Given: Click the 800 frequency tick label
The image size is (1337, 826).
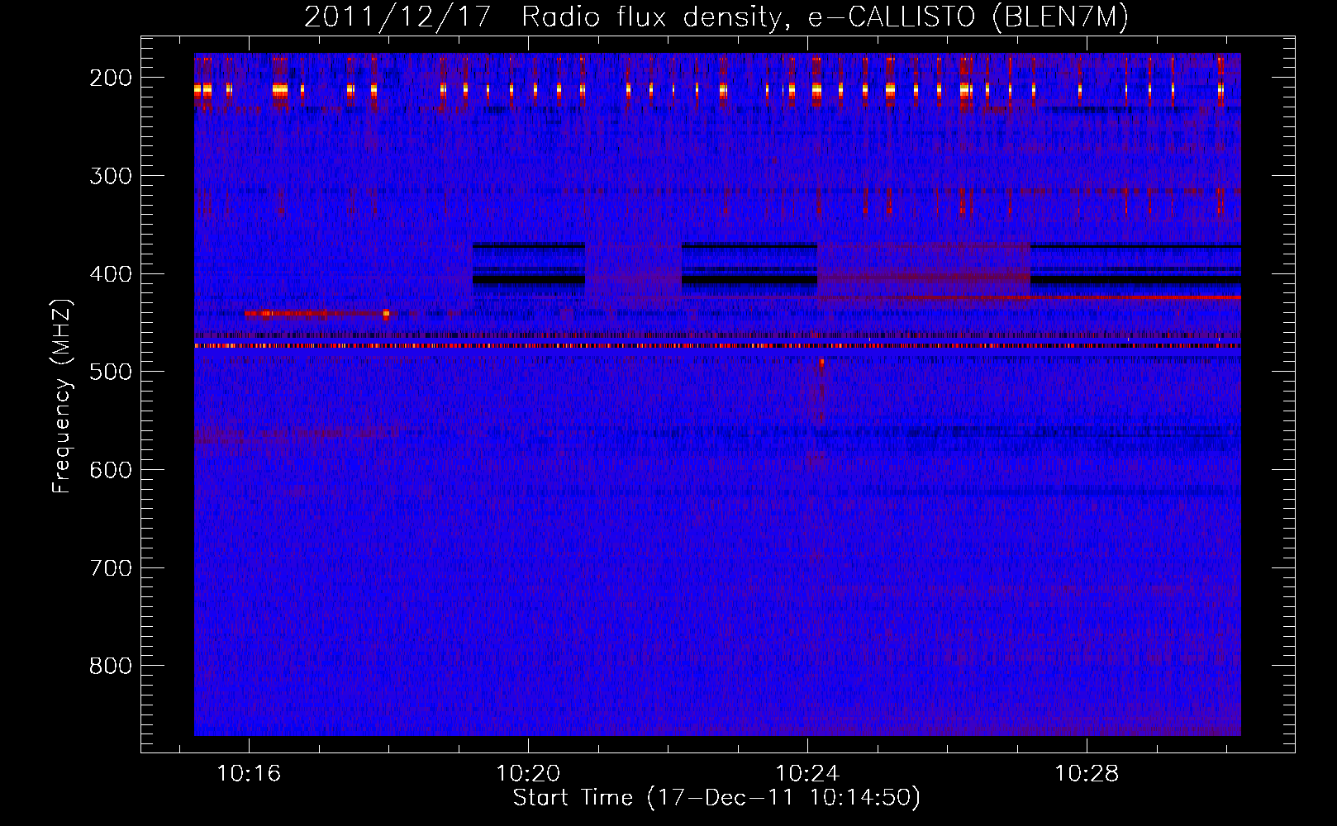Looking at the screenshot, I should 110,666.
